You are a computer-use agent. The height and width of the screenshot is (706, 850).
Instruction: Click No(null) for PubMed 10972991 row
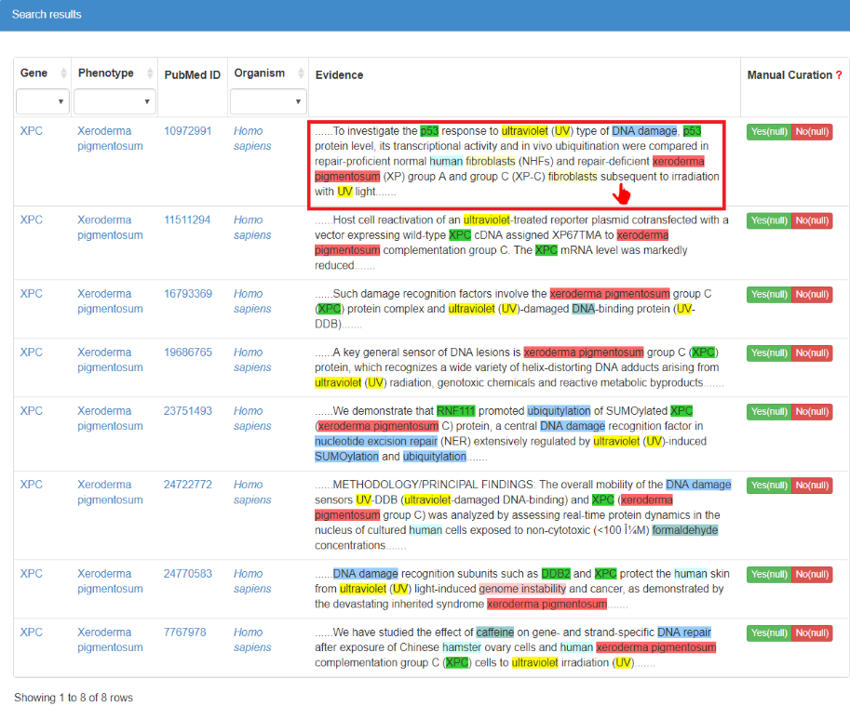[812, 131]
